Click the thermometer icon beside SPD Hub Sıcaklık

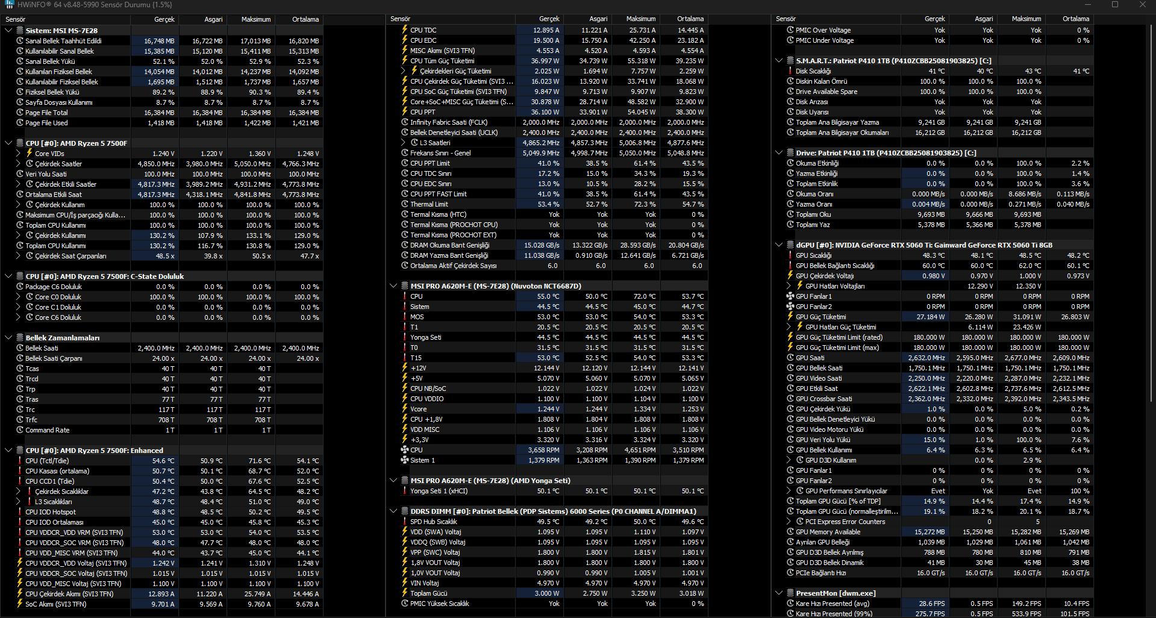pyautogui.click(x=405, y=522)
